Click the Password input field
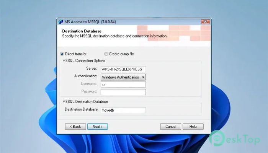Viewport: 268px width, 153px height. (x=123, y=92)
